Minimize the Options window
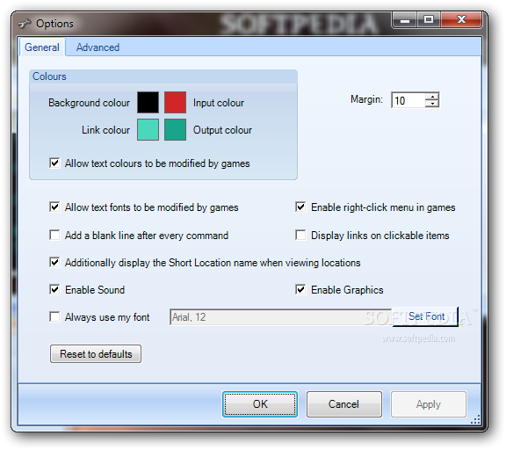Image resolution: width=506 pixels, height=450 pixels. [405, 20]
